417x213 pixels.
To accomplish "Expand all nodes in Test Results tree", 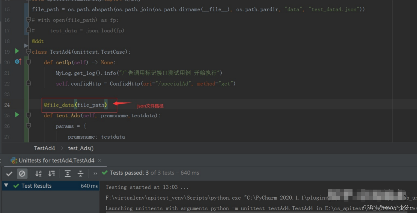I will (67, 174).
